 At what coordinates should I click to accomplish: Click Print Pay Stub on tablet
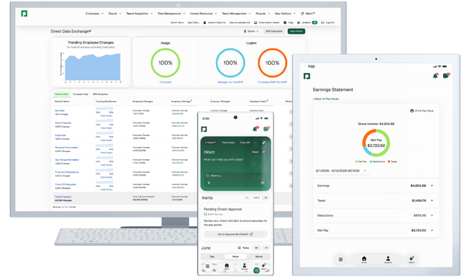pos(422,111)
